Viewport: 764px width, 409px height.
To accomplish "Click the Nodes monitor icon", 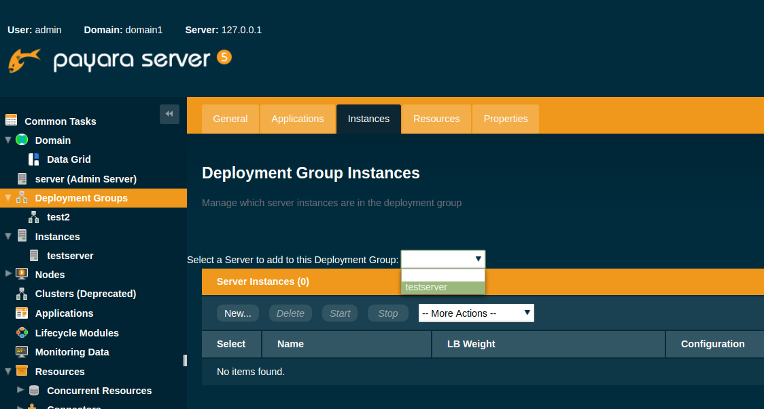I will coord(22,274).
